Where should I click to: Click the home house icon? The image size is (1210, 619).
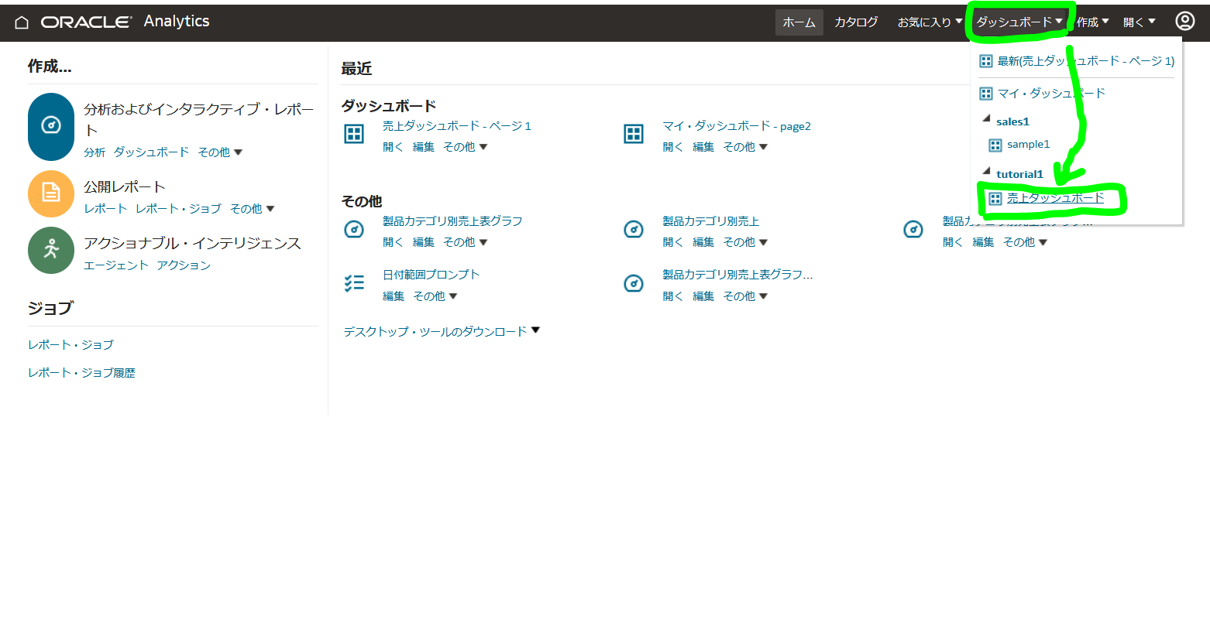(22, 22)
